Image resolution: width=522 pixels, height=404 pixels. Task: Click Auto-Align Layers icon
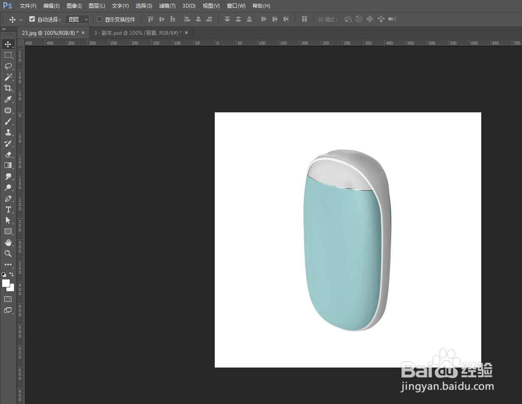pyautogui.click(x=304, y=19)
